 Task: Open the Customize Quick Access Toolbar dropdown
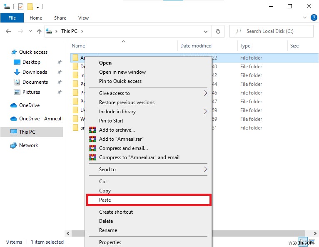[37, 7]
